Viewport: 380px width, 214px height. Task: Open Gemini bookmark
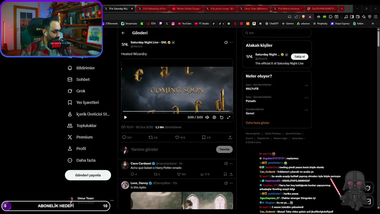(x=288, y=23)
